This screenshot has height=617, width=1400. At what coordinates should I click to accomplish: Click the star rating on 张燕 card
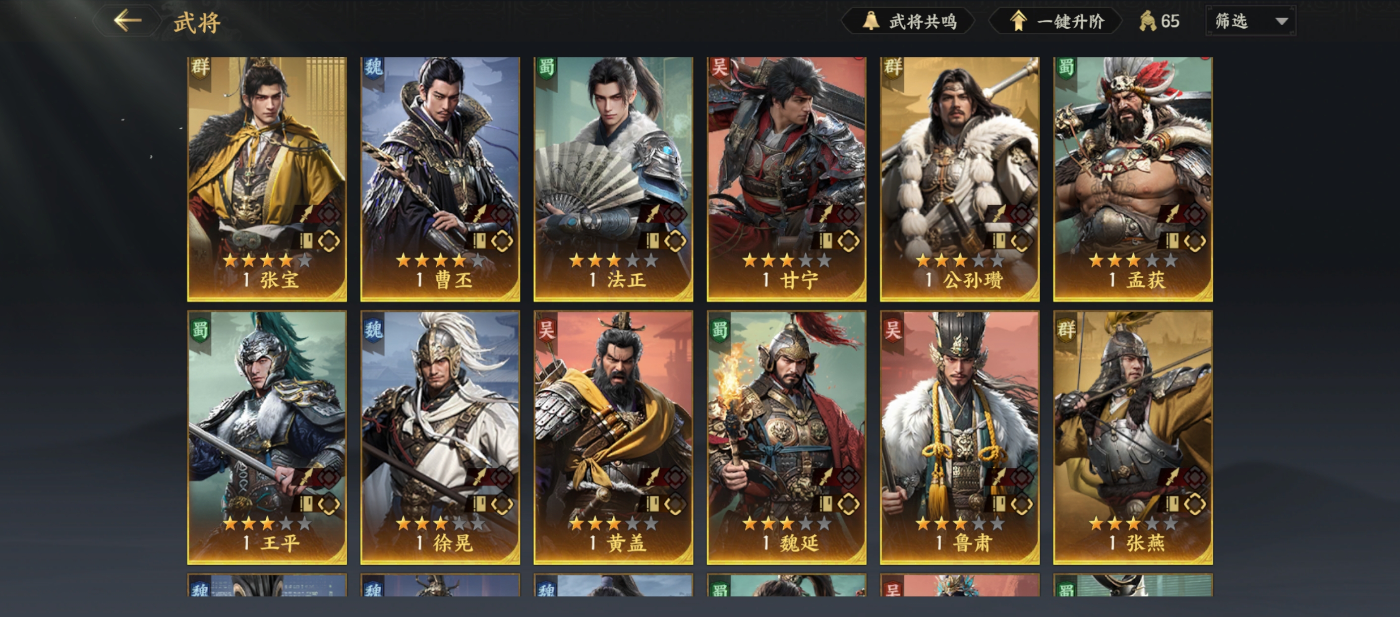1133,524
